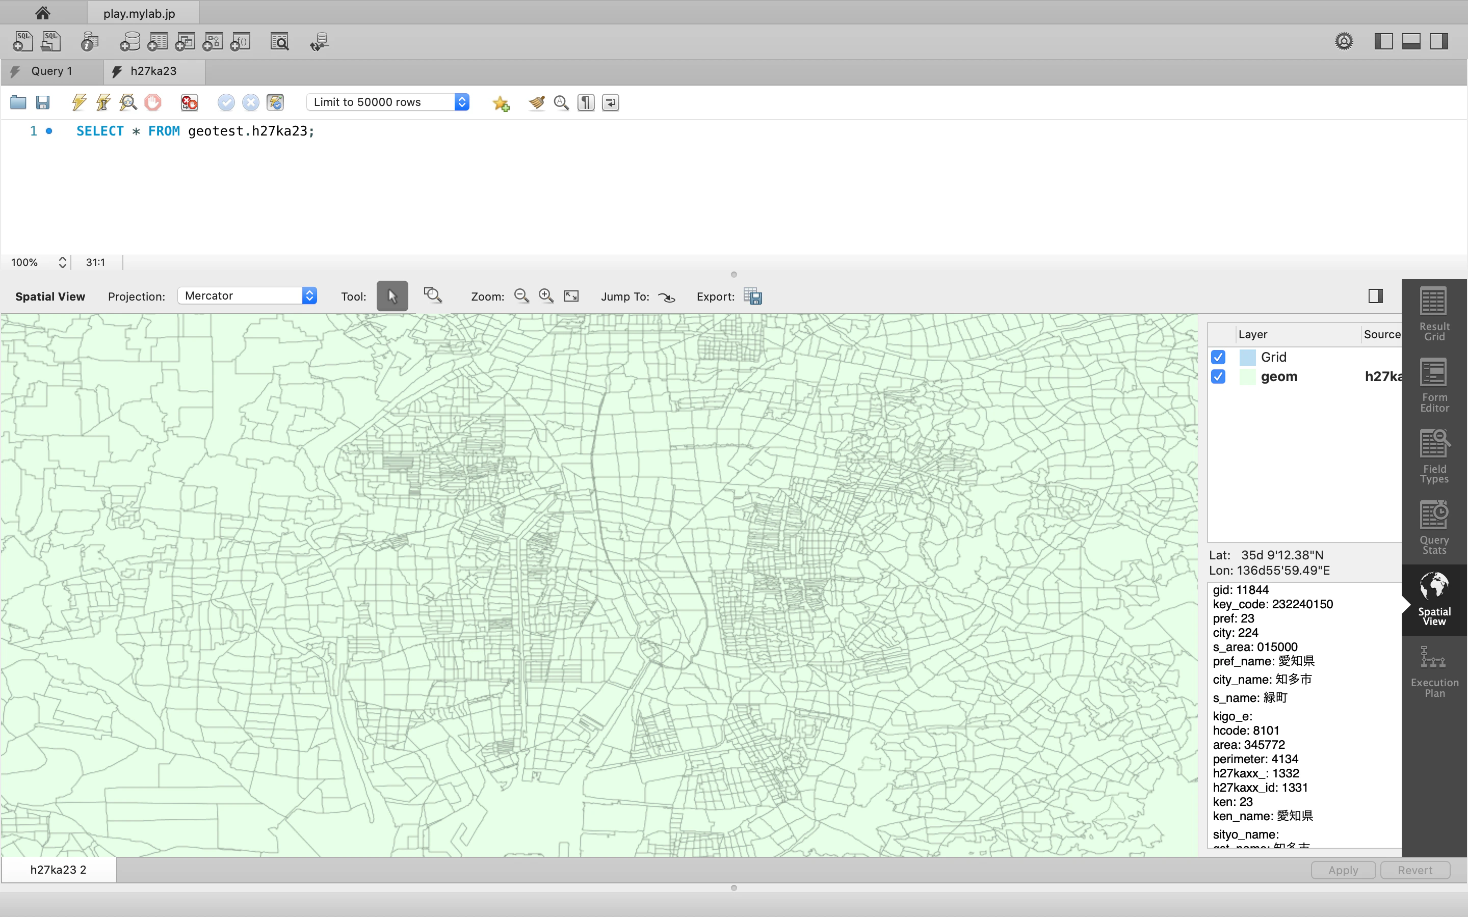This screenshot has height=917, width=1468.
Task: Show the Field Types panel
Action: click(x=1434, y=456)
